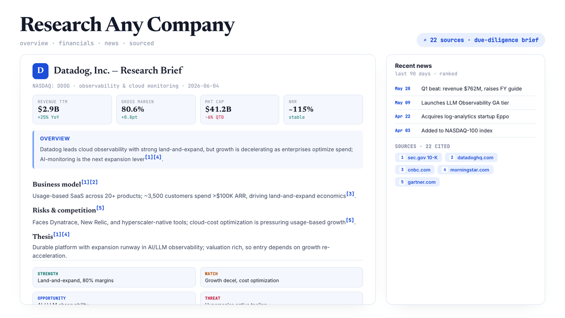Open the Launches LLM Observability GA tier news
Image resolution: width=565 pixels, height=318 pixels.
465,103
